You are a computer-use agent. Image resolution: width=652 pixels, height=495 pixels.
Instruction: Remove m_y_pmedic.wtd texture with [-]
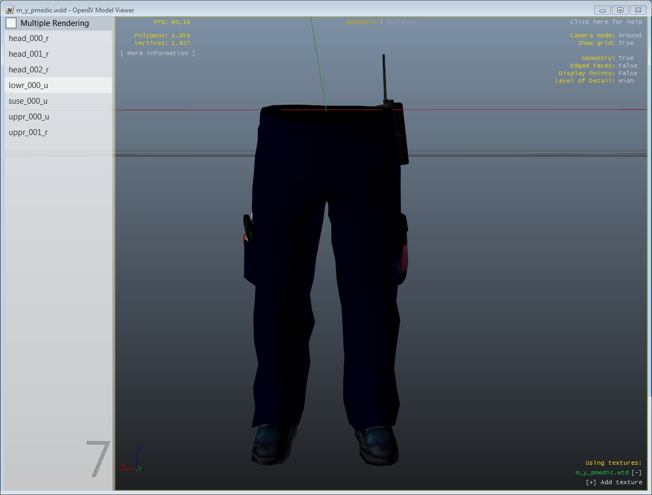[636, 473]
